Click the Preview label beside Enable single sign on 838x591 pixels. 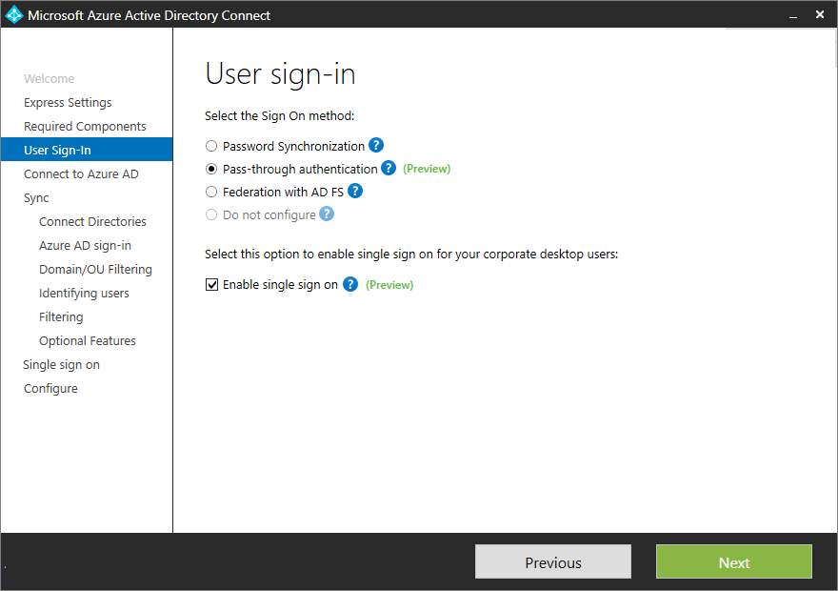389,284
